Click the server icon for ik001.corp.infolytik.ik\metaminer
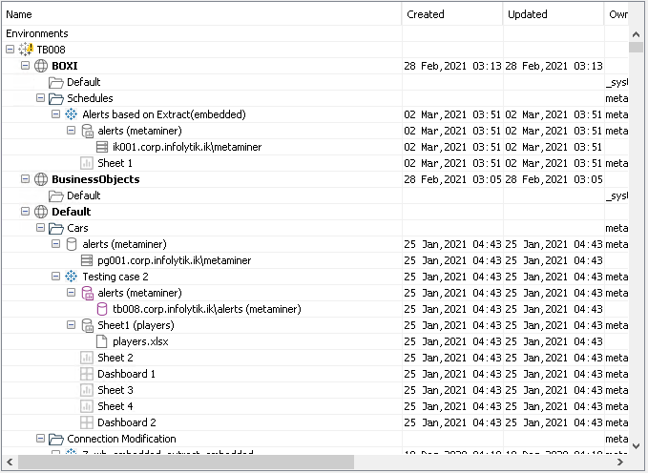648x473 pixels. tap(102, 147)
